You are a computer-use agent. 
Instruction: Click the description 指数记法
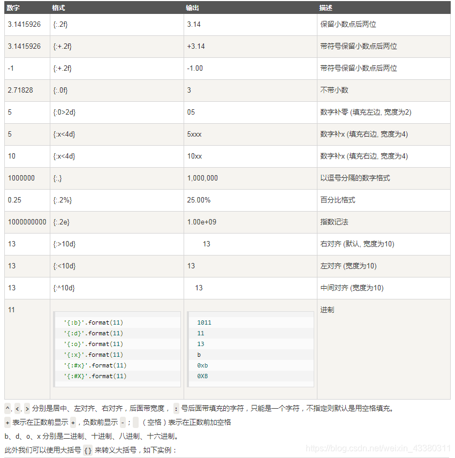point(334,222)
